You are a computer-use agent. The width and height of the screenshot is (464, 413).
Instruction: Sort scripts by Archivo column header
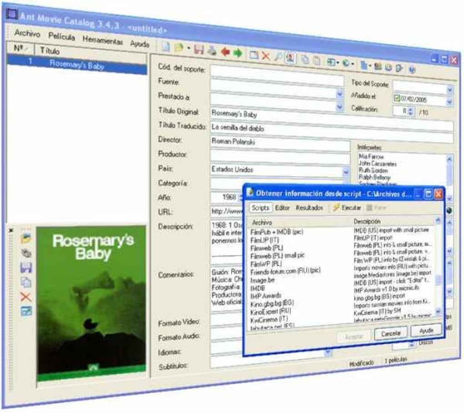pyautogui.click(x=299, y=222)
